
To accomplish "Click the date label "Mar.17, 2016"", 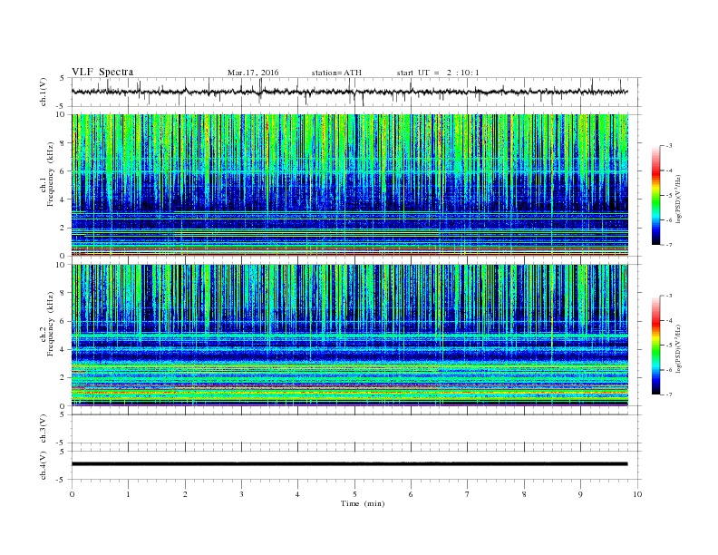I will (x=253, y=73).
